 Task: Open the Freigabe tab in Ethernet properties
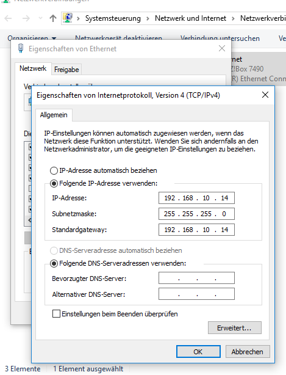click(x=66, y=70)
